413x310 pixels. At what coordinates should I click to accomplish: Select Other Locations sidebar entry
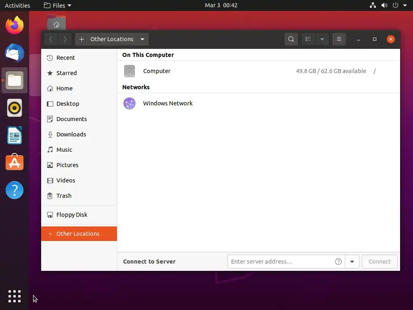tap(79, 234)
